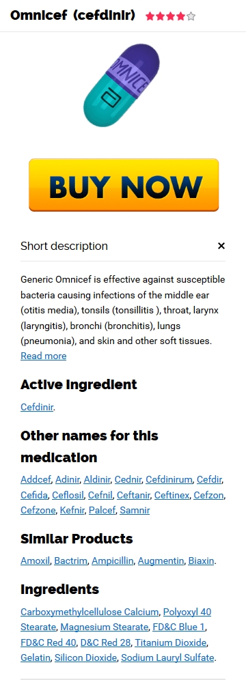
Task: Open the Samnir link
Action: (135, 510)
